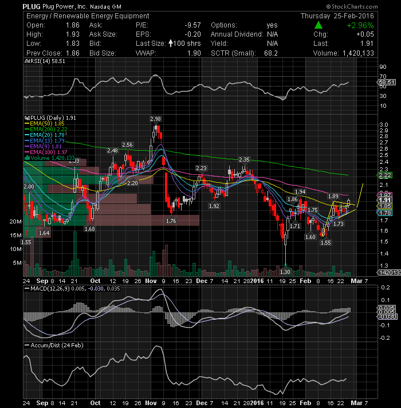Click the PLUG (Daily) candlestick legend icon
401x408 pixels.
27,118
